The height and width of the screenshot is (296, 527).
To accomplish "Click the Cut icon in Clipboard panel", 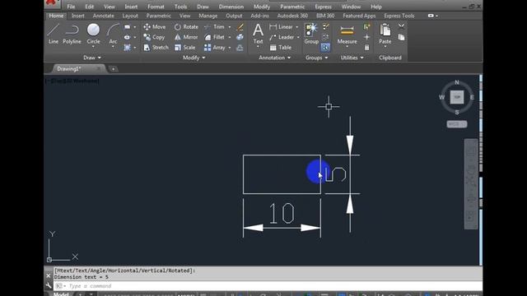I will coord(401,26).
